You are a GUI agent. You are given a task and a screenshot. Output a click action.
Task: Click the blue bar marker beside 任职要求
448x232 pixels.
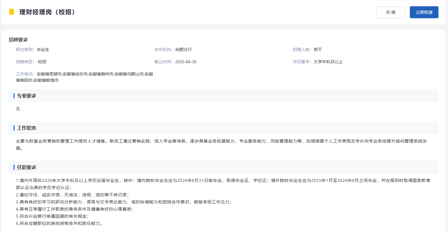14,167
